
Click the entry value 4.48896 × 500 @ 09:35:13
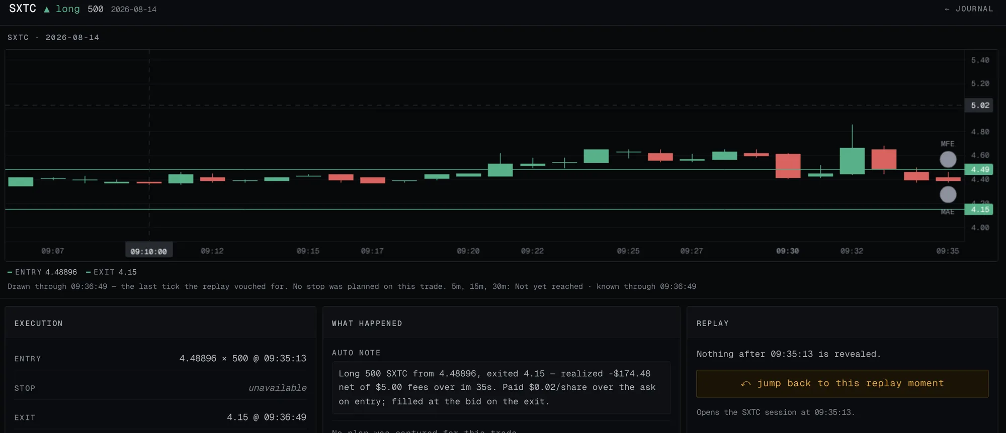243,358
